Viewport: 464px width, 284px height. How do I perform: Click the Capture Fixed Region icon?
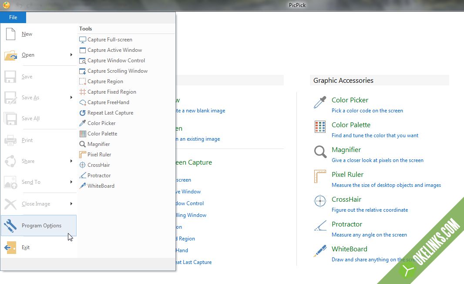coord(83,92)
